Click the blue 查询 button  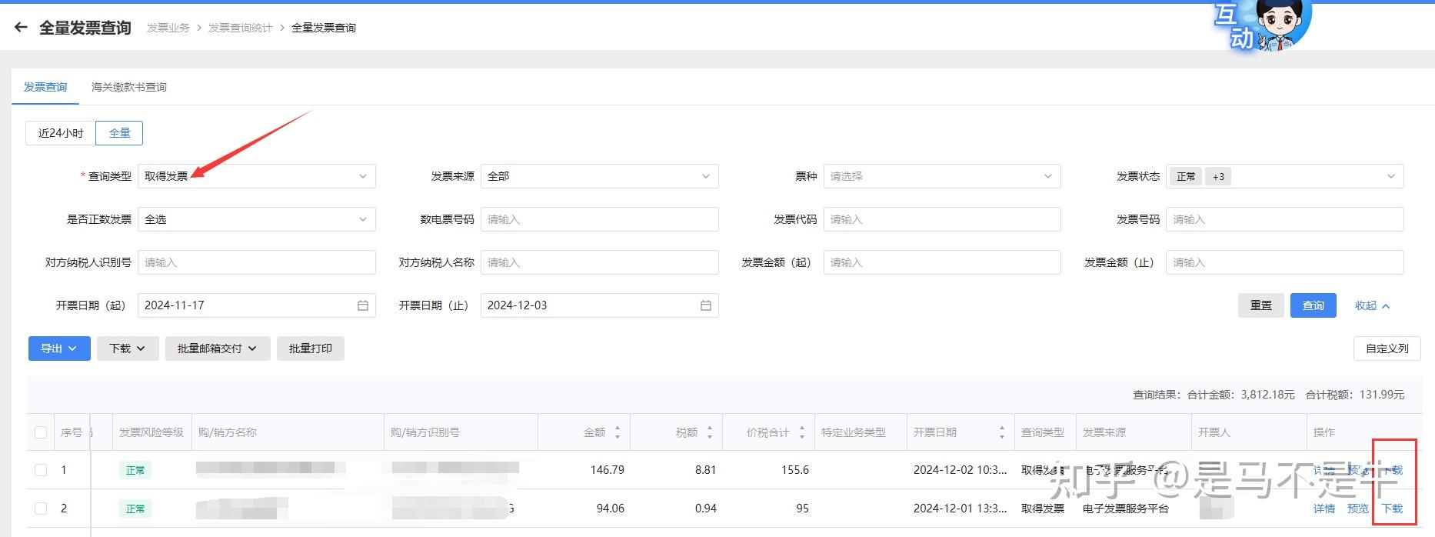(1313, 305)
